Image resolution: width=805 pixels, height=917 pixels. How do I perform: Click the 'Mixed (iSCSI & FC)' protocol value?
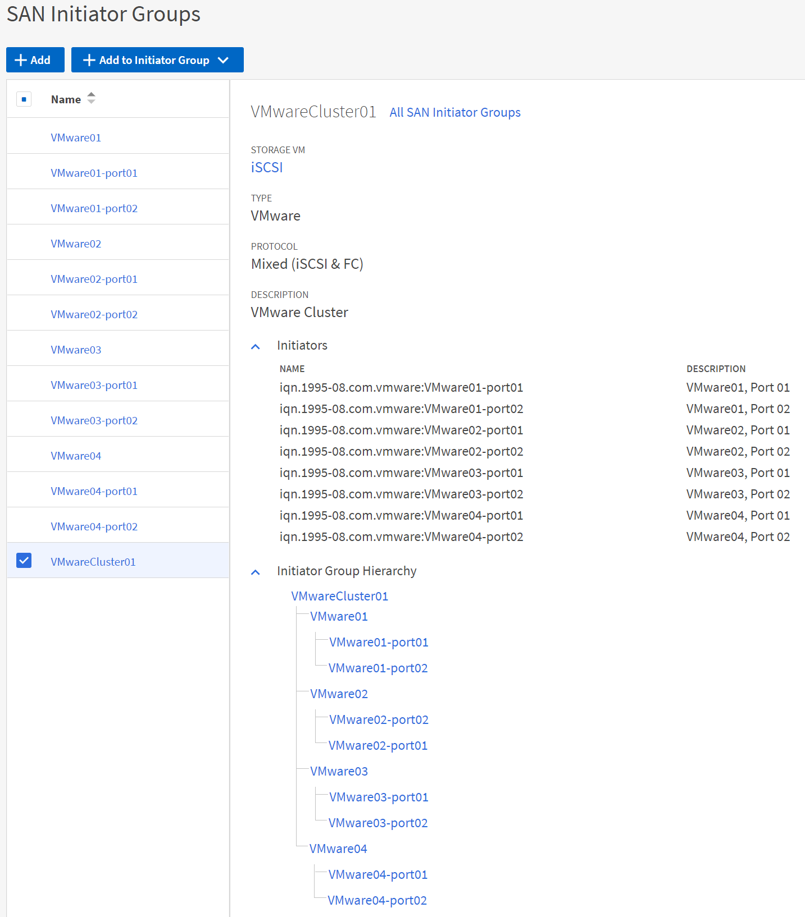(x=307, y=264)
